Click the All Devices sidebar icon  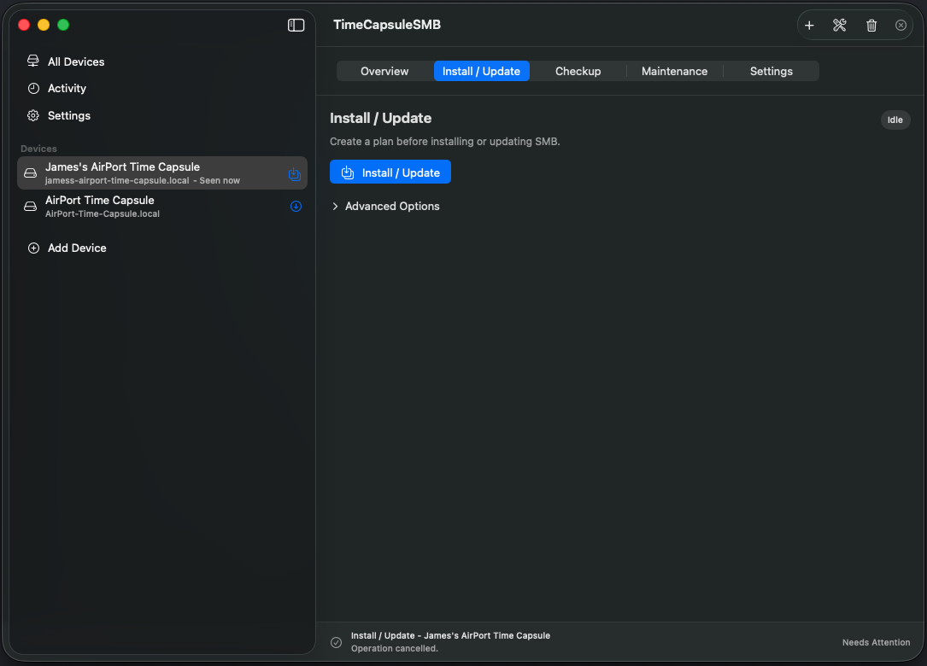coord(33,61)
